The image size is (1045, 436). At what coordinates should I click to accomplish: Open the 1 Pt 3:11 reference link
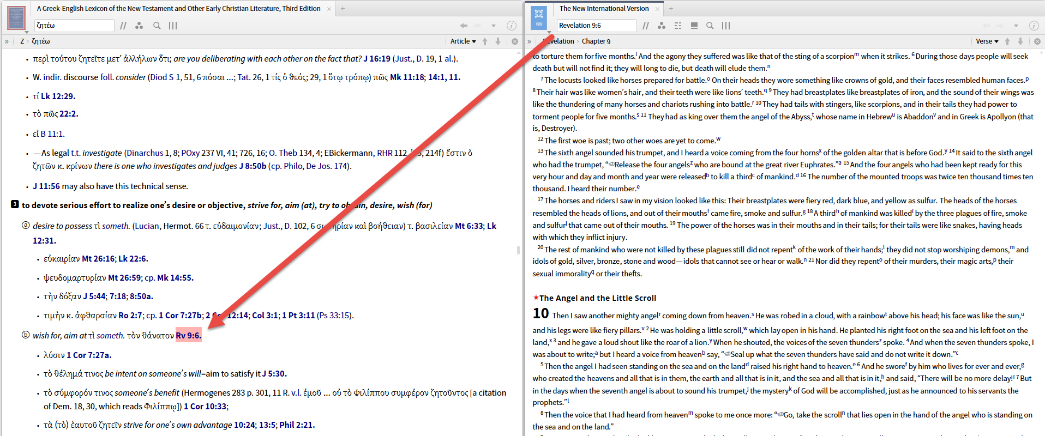click(x=298, y=316)
